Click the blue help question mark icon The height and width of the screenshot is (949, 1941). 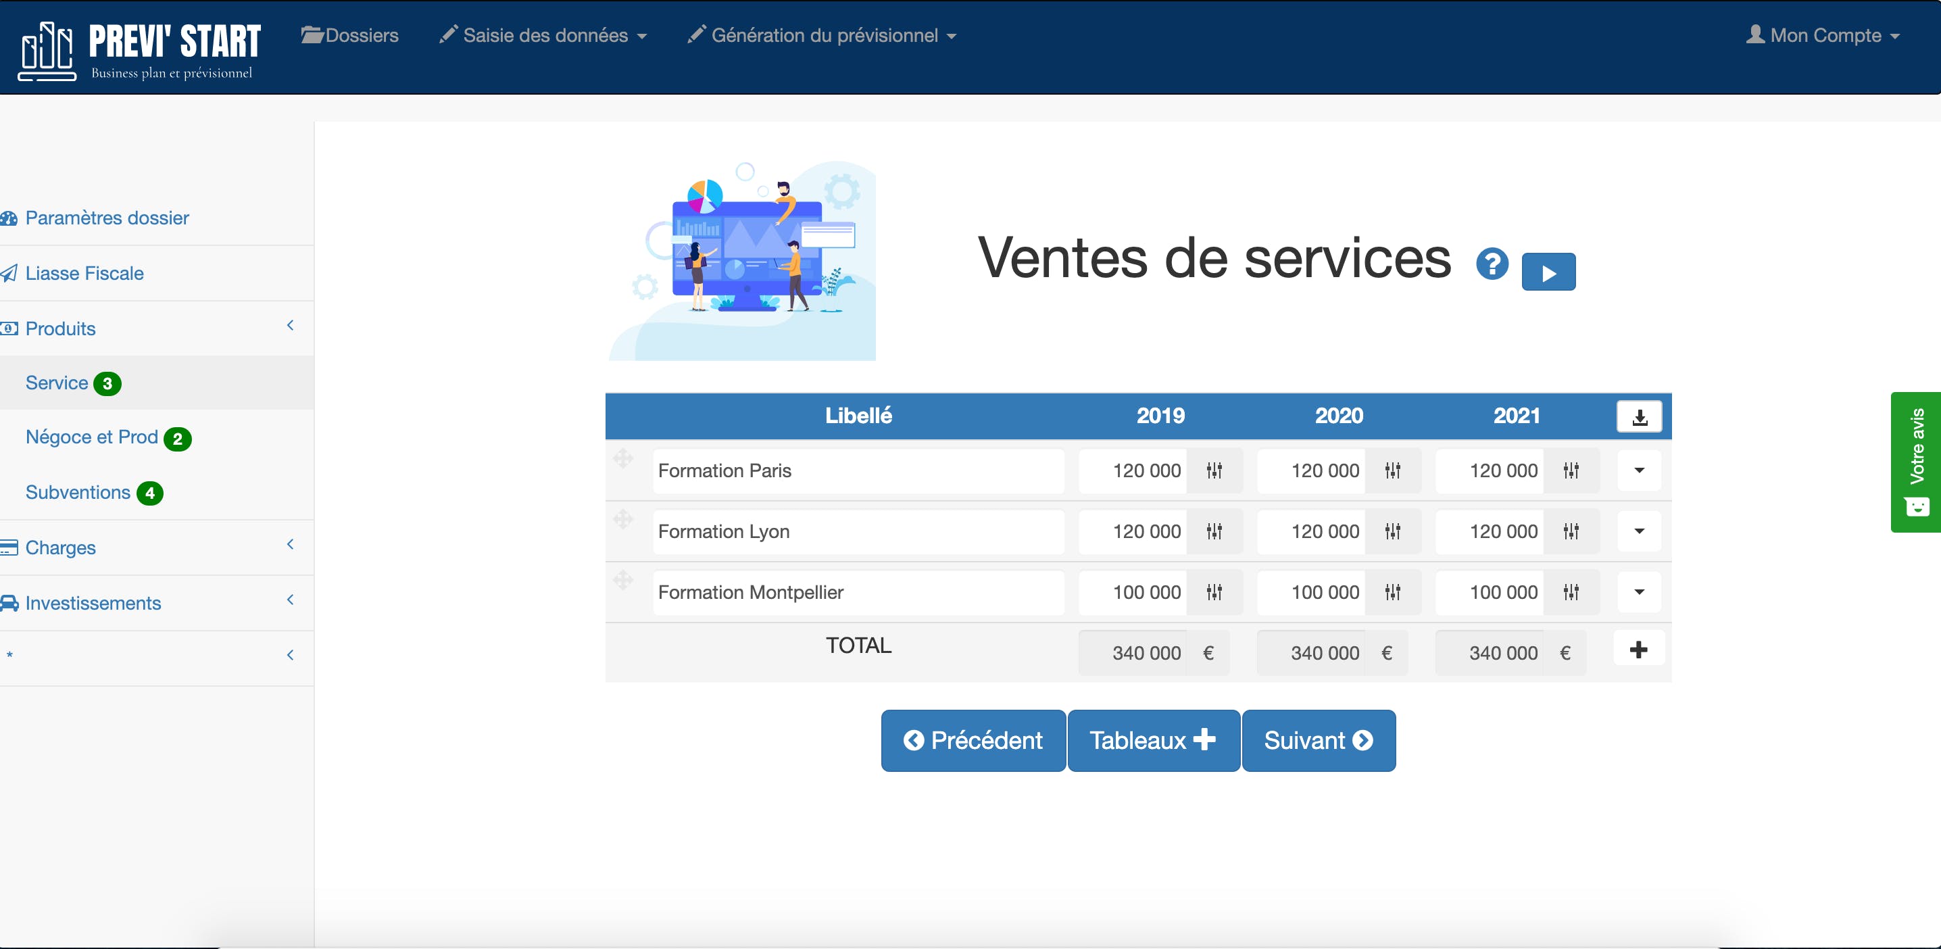(x=1491, y=264)
